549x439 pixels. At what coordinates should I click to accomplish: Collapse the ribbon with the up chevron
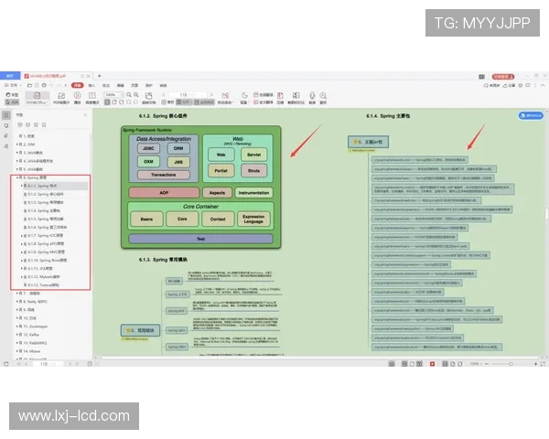click(543, 85)
